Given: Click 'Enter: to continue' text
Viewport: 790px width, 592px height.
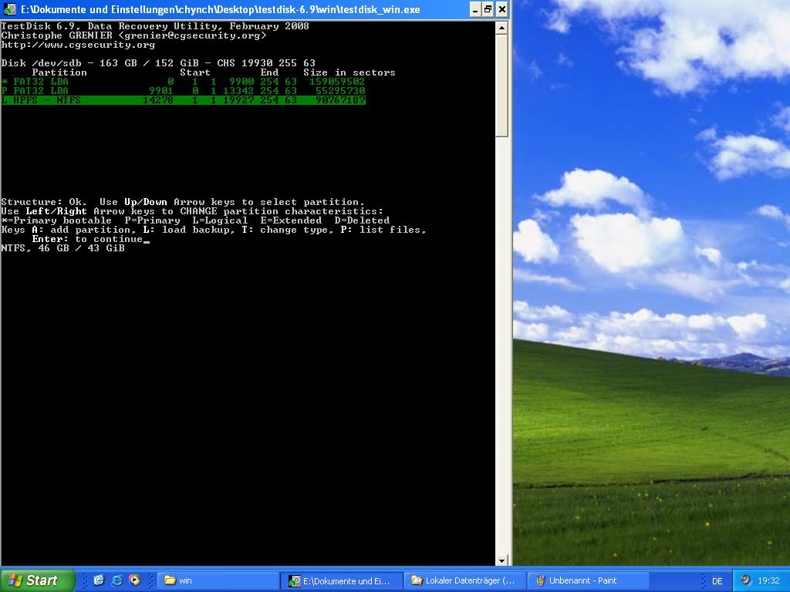Looking at the screenshot, I should click(88, 239).
